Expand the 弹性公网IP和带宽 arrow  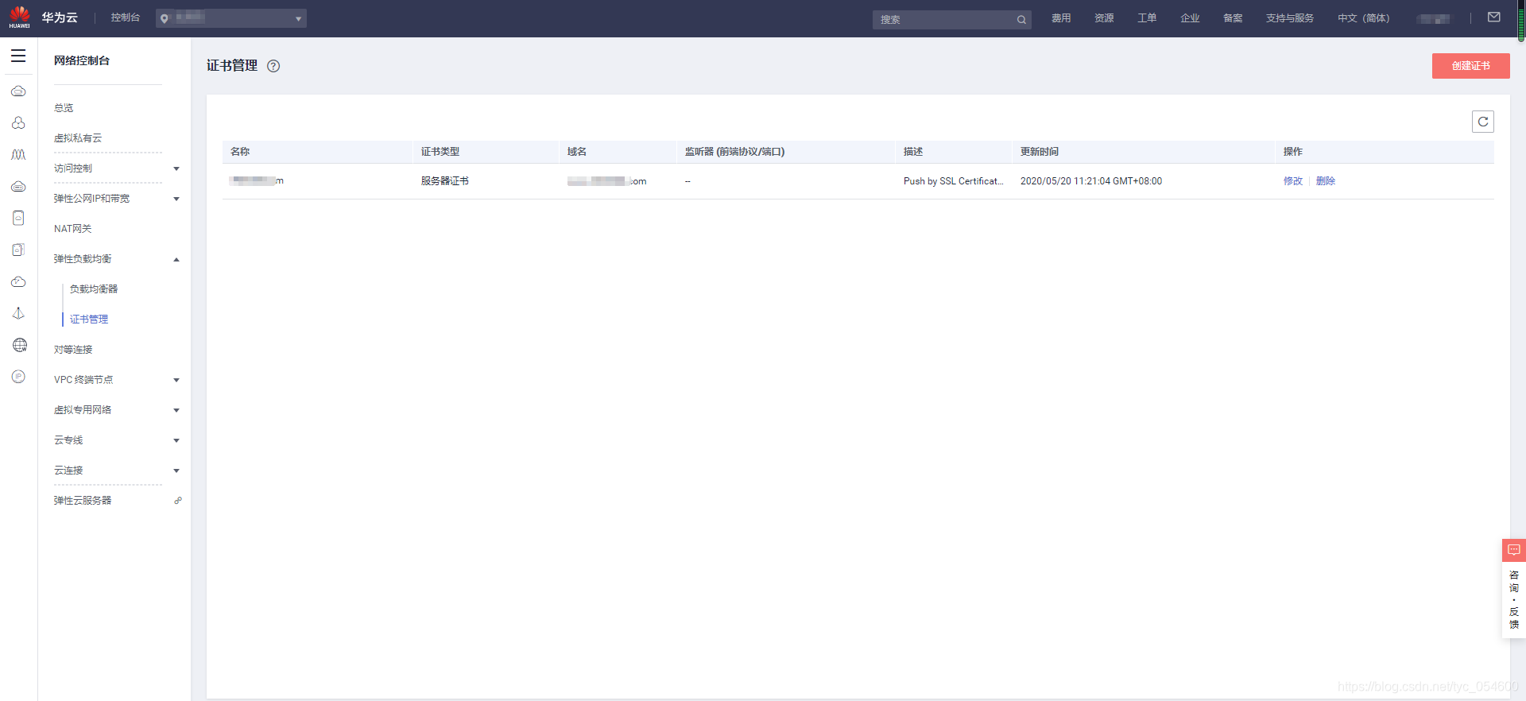(x=176, y=199)
